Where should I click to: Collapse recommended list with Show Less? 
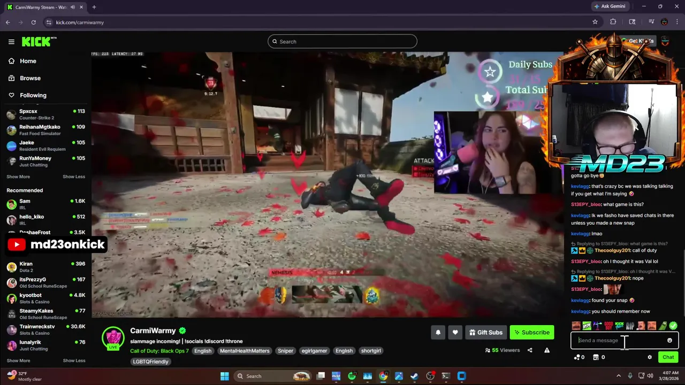pyautogui.click(x=74, y=360)
